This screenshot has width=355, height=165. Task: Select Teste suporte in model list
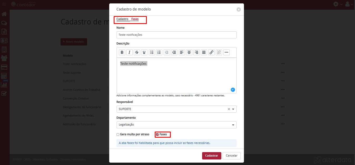click(x=72, y=73)
